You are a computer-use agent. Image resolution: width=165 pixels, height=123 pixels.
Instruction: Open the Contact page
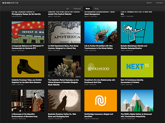[159, 3]
